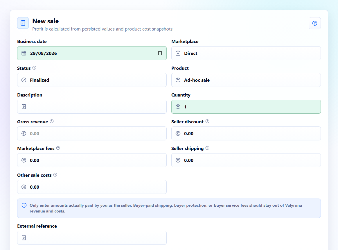
Task: Click the euro icon in Seller discount
Action: pos(178,133)
